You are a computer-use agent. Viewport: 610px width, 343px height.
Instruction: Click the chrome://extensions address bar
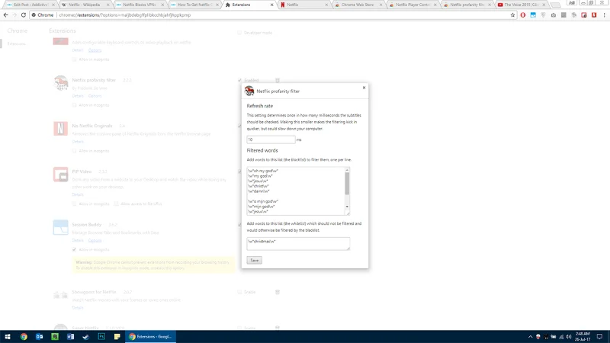coord(272,14)
